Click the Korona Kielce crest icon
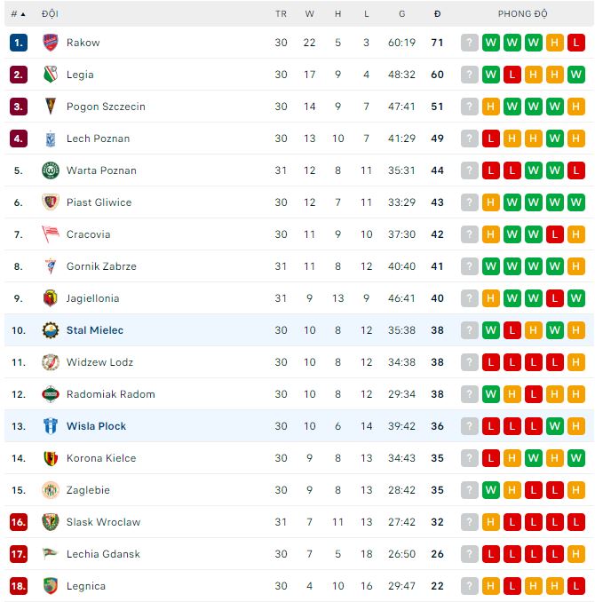The width and height of the screenshot is (595, 602). 50,458
